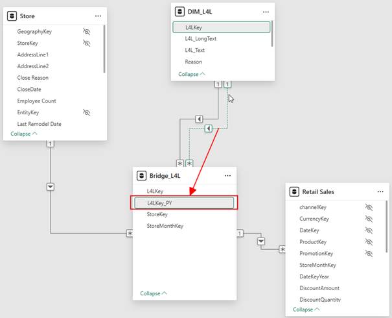Select the Store to Bridge_L4L filter direction arrow
The height and width of the screenshot is (318, 392).
(50, 186)
